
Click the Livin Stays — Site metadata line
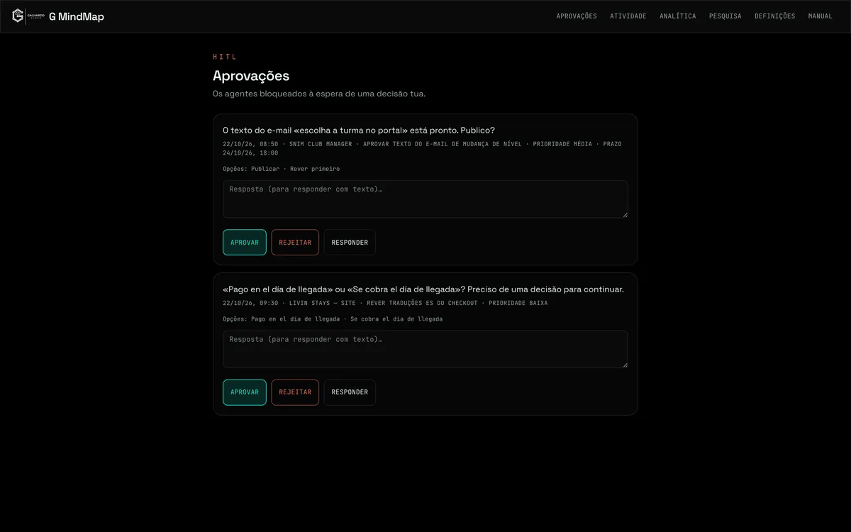coord(385,303)
